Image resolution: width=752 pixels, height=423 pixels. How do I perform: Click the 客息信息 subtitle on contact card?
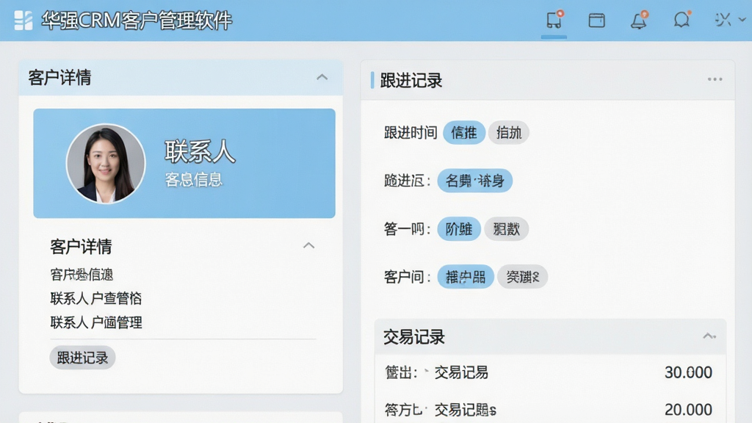pyautogui.click(x=193, y=180)
